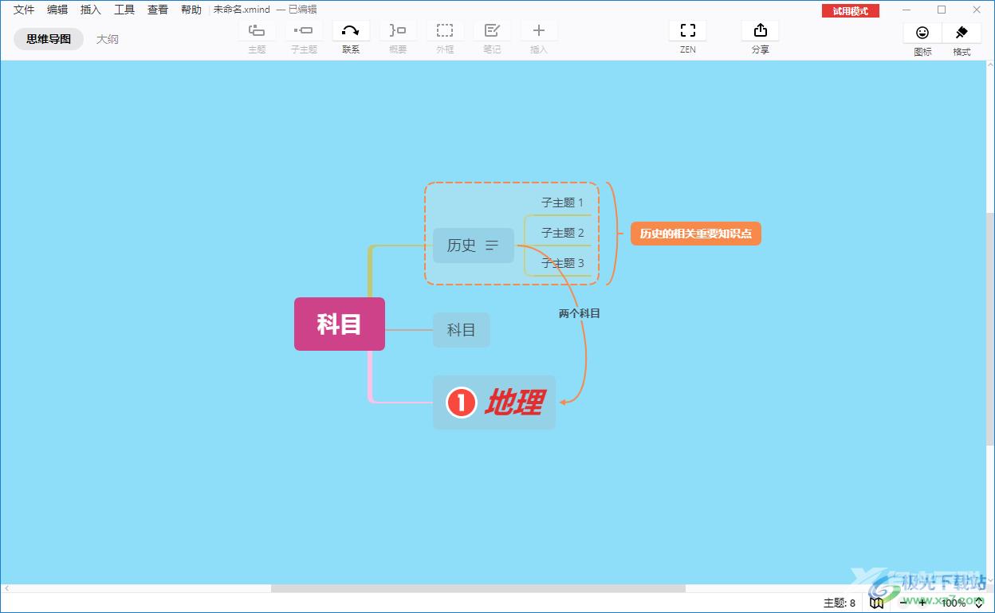Viewport: 995px width, 613px height.
Task: Select 子主题 2
Action: 563,233
